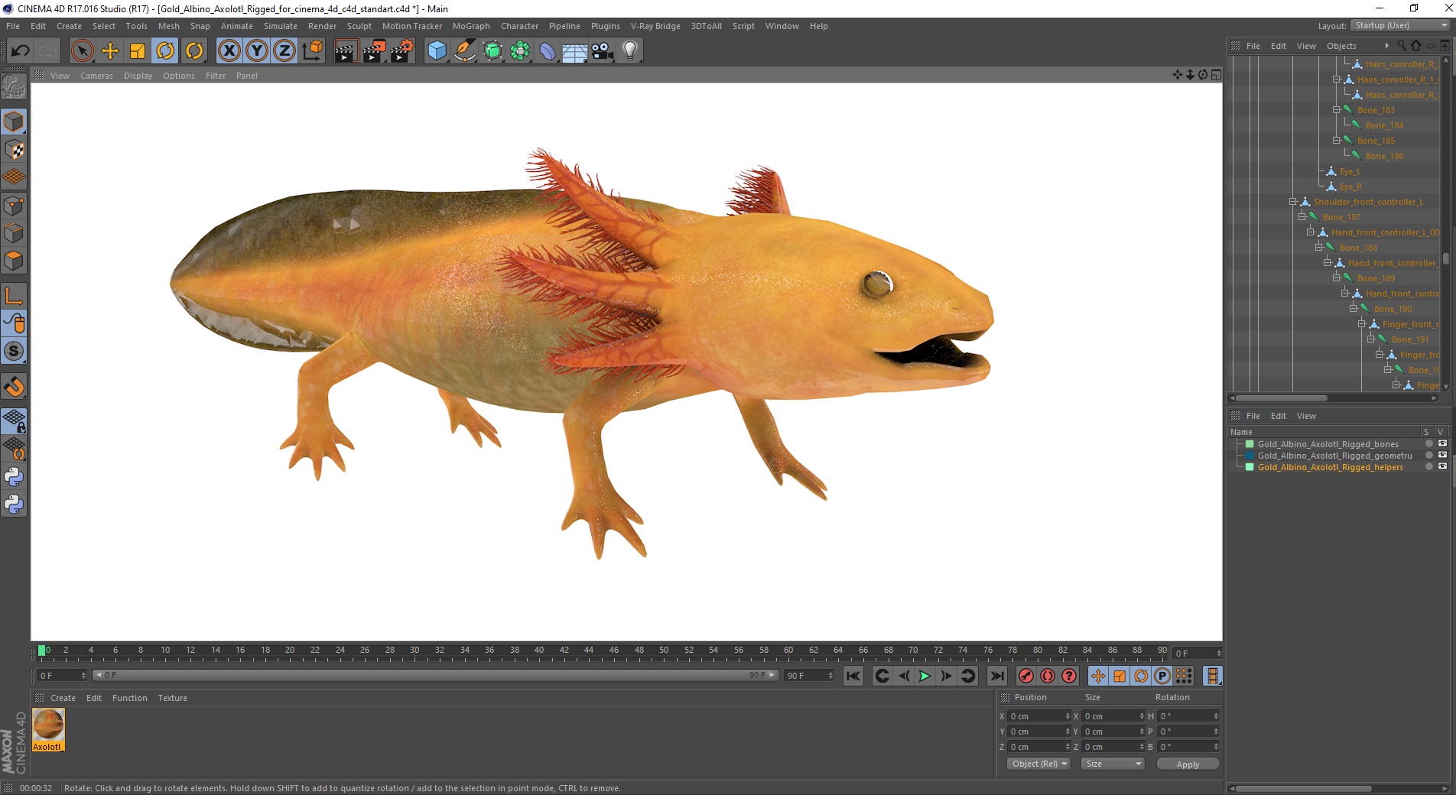Open the material manager Texture menu
Image resolution: width=1456 pixels, height=795 pixels.
pyautogui.click(x=172, y=698)
